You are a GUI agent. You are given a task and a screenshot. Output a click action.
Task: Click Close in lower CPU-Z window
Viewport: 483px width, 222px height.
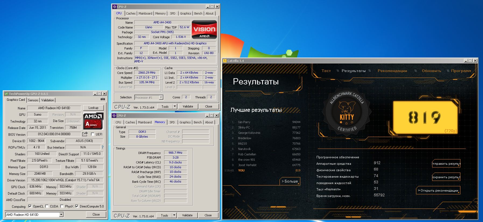tap(208, 215)
